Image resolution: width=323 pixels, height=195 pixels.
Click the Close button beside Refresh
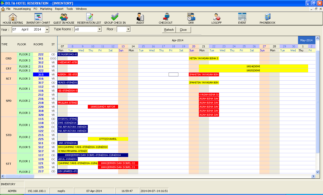[183, 30]
